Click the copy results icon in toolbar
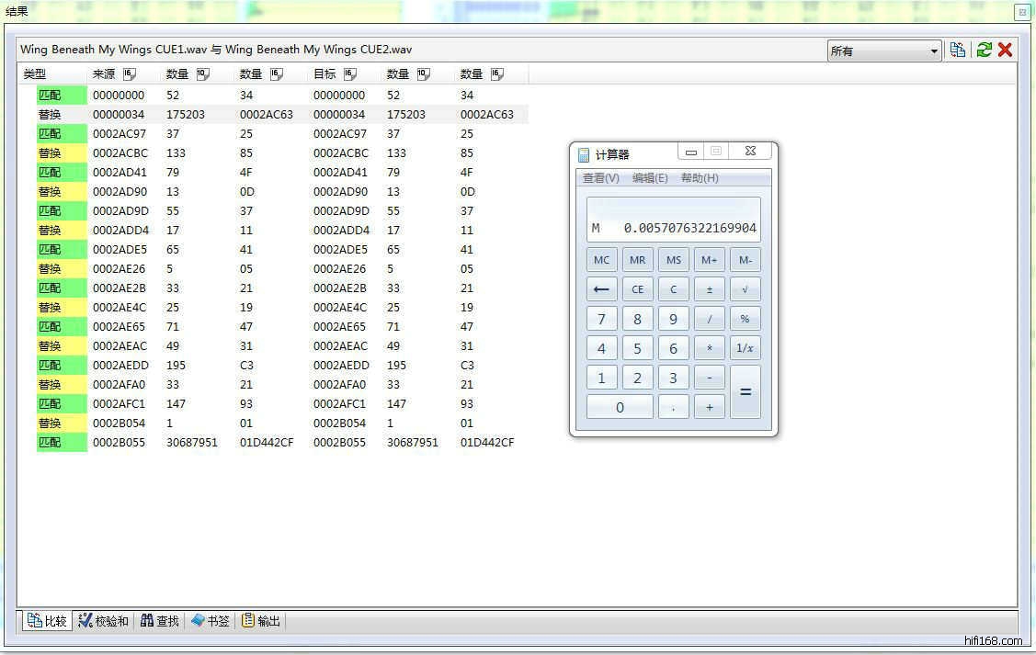Screen dimensions: 1036x655 tap(957, 50)
